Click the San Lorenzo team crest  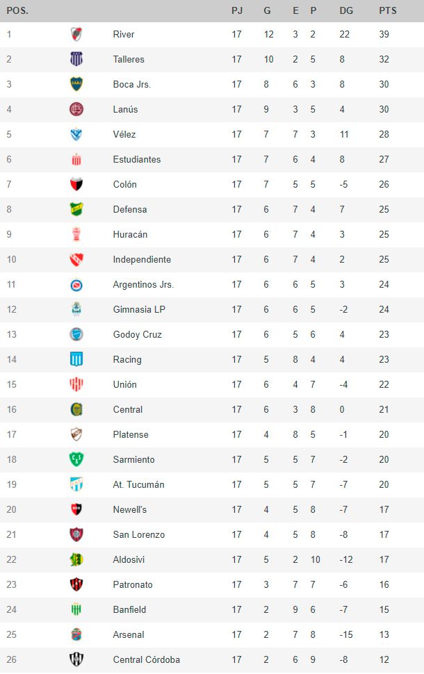pyautogui.click(x=76, y=534)
